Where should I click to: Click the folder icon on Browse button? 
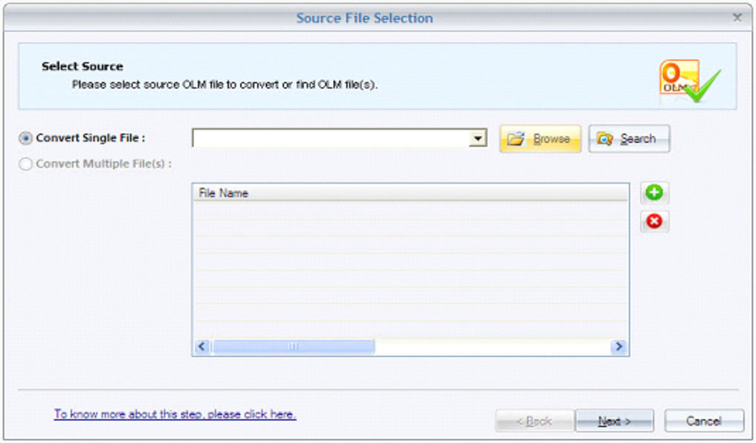pos(515,139)
